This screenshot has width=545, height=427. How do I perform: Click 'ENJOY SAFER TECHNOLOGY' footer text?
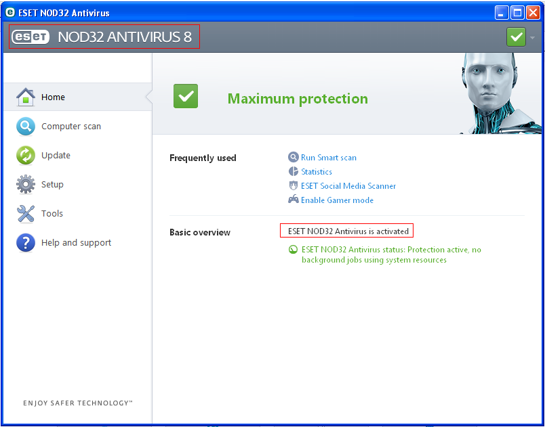tap(78, 403)
